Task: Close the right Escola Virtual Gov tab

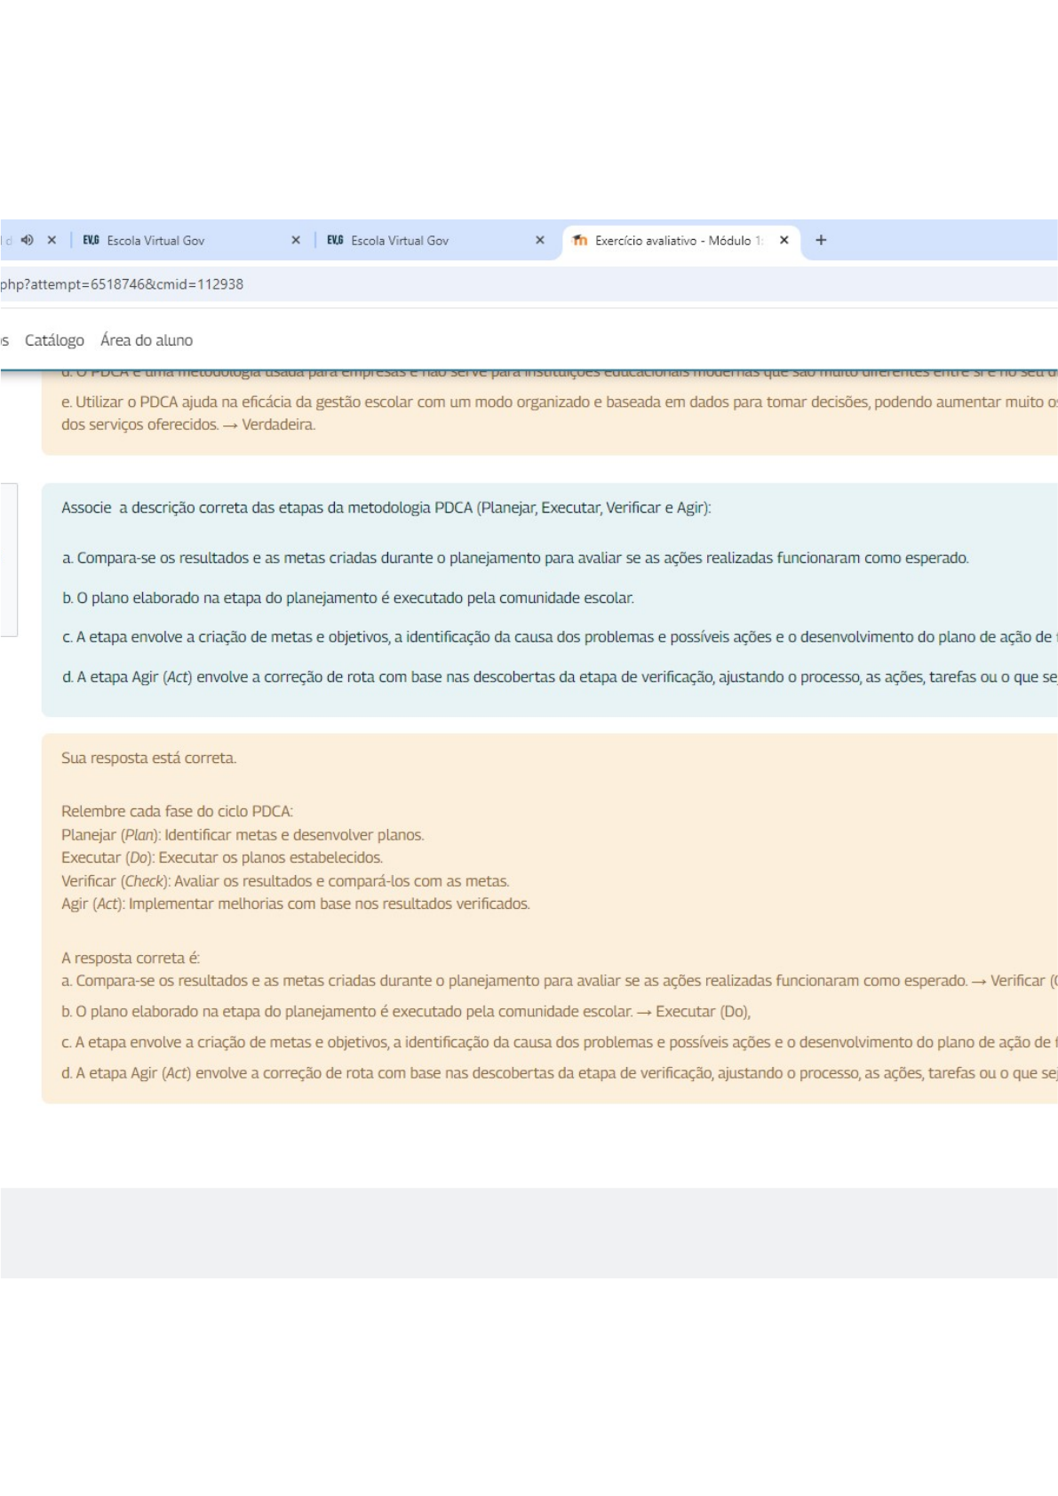Action: (x=539, y=240)
